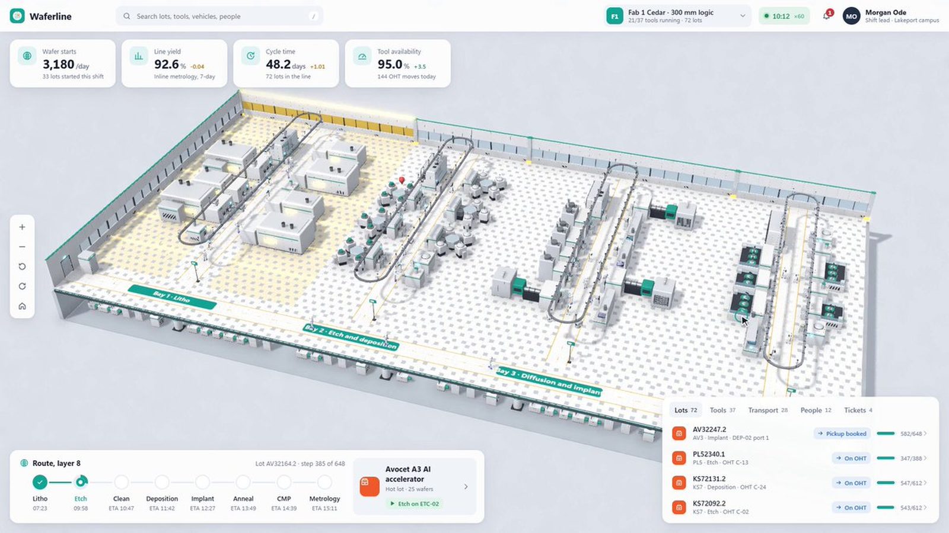Expand lot KS72131.2 row chevron

(925, 483)
